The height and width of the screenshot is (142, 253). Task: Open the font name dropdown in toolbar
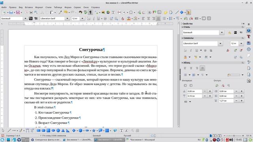[x=67, y=19]
